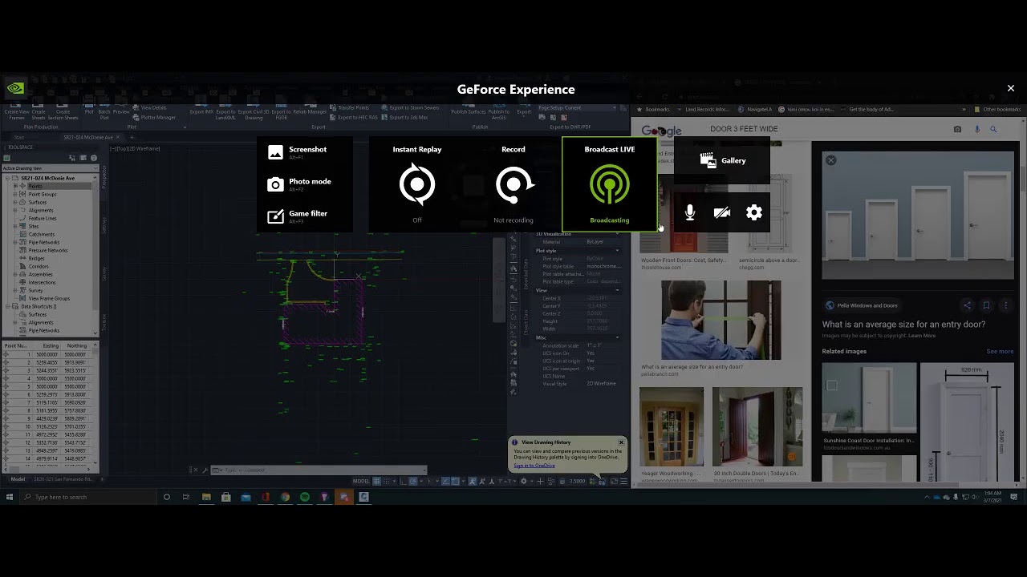Click Google image search camera icon
The image size is (1027, 577).
957,129
